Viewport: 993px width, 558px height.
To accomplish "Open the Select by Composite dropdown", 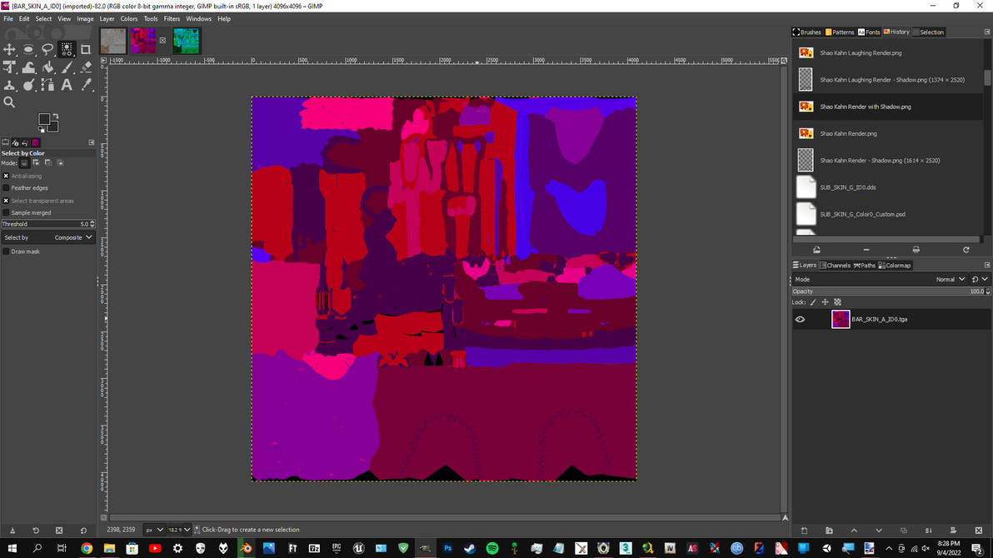I will (48, 237).
